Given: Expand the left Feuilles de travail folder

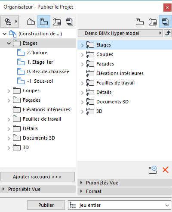Looking at the screenshot, I should click(9, 119).
